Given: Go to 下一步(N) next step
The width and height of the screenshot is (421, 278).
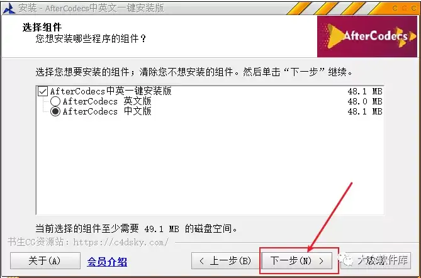Looking at the screenshot, I should (x=297, y=260).
